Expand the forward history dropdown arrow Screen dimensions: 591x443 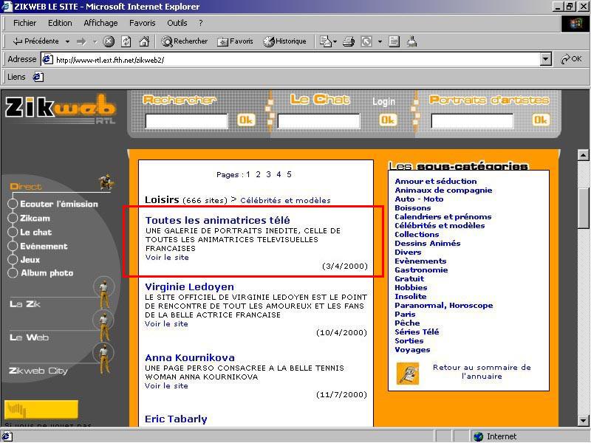click(95, 41)
